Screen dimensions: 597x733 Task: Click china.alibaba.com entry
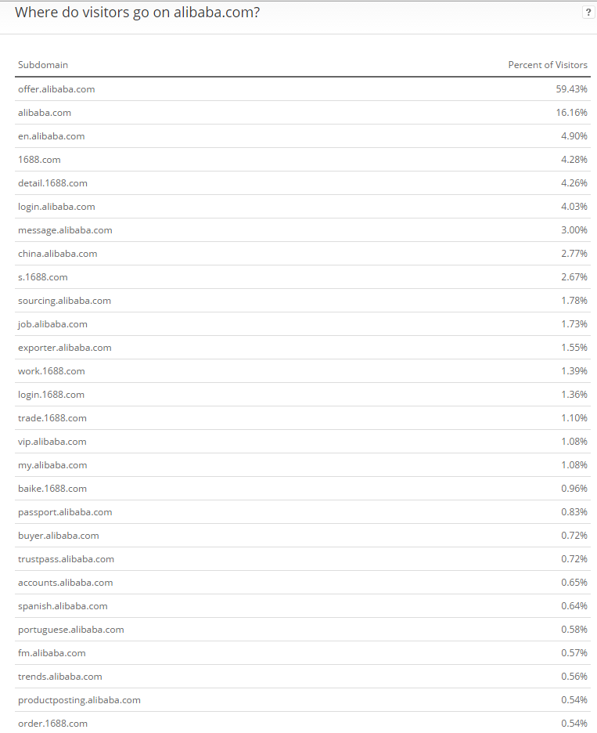coord(57,254)
